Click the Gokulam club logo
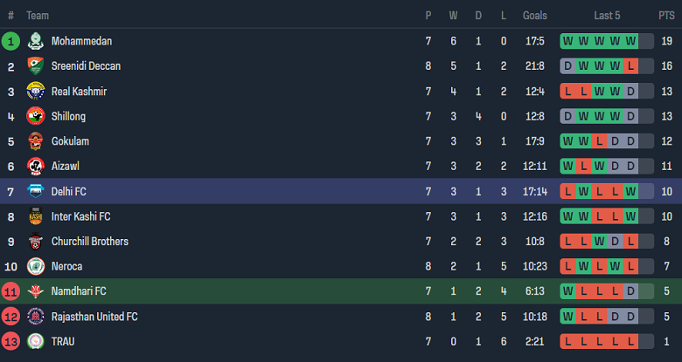Image resolution: width=682 pixels, height=362 pixels. tap(36, 141)
